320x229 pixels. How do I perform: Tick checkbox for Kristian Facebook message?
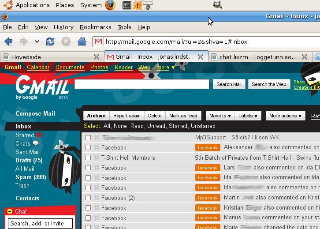coord(88,208)
